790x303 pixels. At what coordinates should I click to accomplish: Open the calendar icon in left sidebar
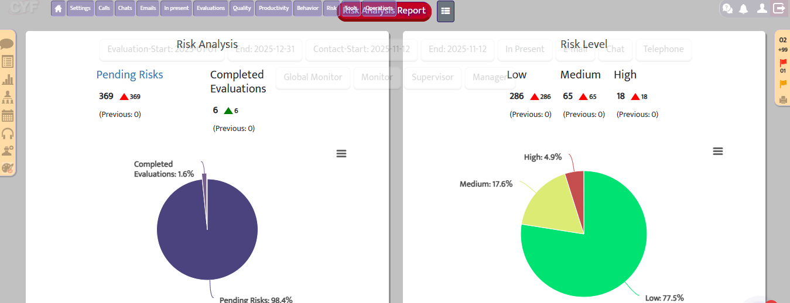pos(8,115)
